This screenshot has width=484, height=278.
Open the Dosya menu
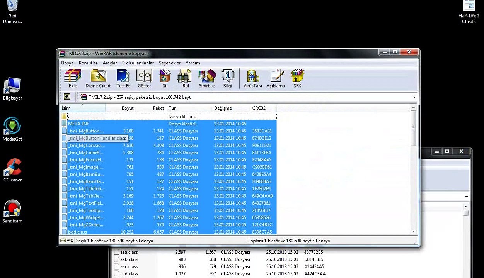coord(67,63)
